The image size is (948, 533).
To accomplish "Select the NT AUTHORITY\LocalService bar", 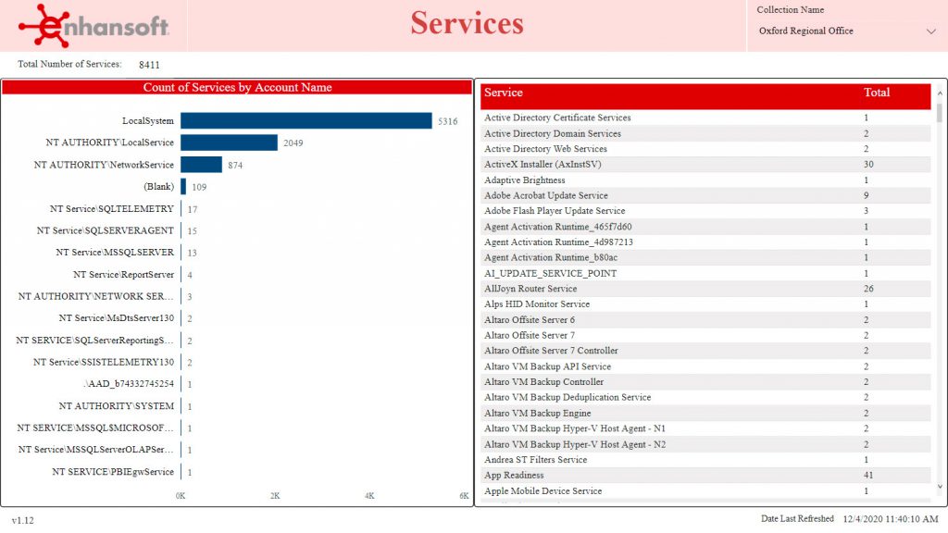I will click(x=230, y=143).
